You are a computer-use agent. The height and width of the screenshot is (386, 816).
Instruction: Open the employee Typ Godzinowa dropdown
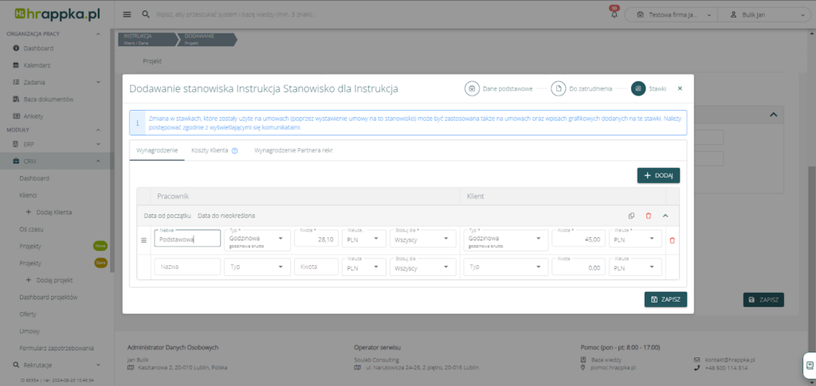(257, 239)
